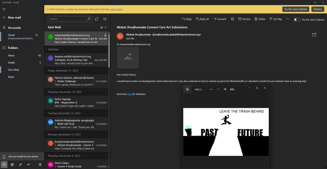
Task: Set flag on this message
Action: 276,19
